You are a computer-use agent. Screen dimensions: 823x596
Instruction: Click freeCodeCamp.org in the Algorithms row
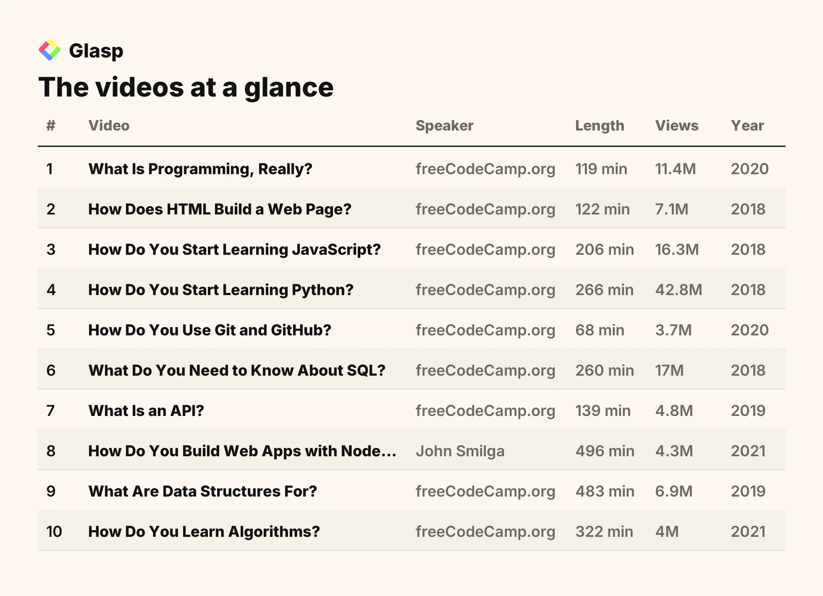click(486, 532)
